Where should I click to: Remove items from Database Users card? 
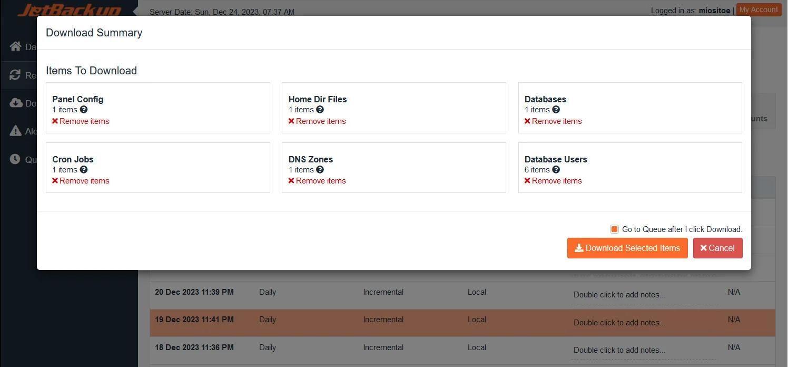coord(553,180)
